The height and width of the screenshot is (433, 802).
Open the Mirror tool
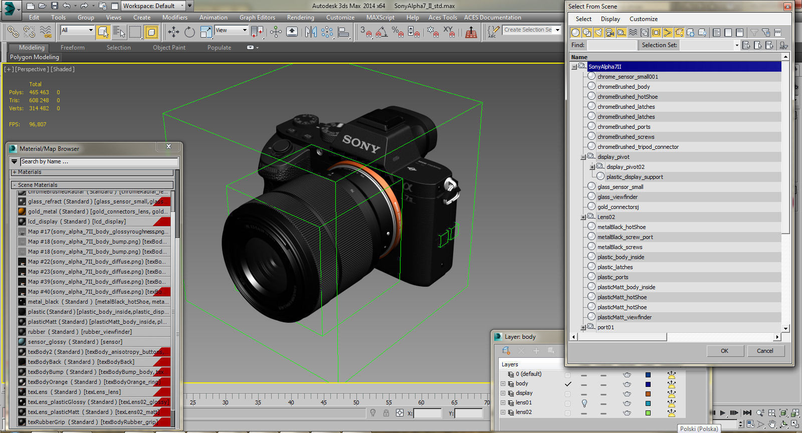[x=311, y=32]
